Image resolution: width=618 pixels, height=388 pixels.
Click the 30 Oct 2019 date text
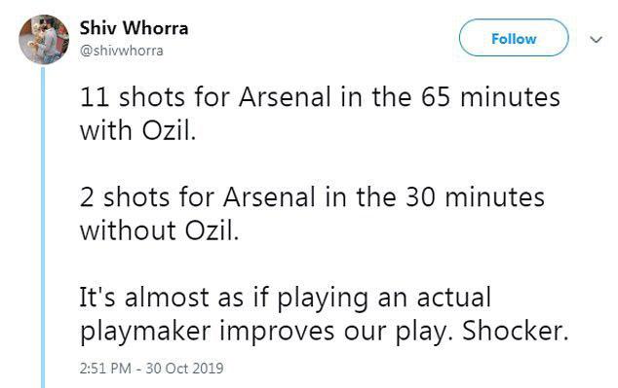point(184,369)
